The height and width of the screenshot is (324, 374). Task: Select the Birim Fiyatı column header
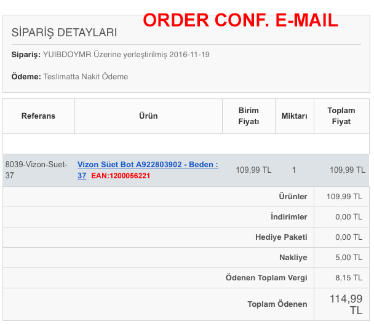249,116
